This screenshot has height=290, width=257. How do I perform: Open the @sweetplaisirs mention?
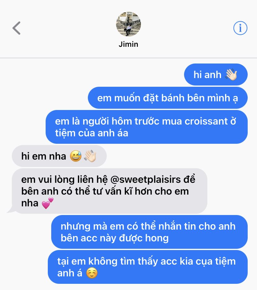point(146,180)
